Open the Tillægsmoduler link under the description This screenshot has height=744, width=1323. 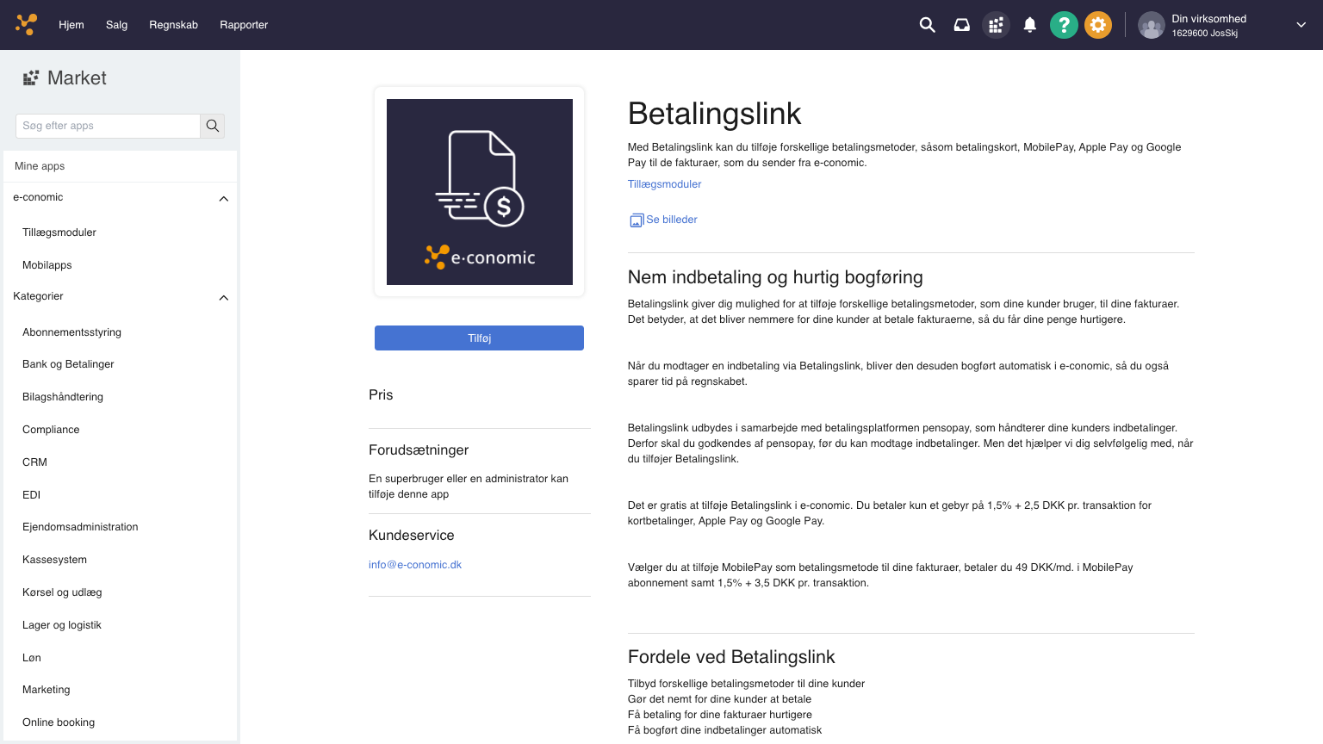[x=664, y=184]
